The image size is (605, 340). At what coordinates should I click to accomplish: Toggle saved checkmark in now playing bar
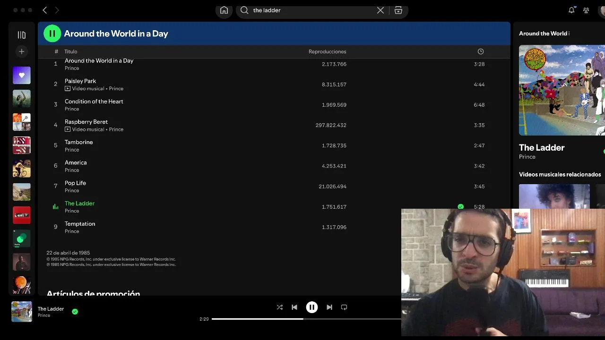(75, 311)
